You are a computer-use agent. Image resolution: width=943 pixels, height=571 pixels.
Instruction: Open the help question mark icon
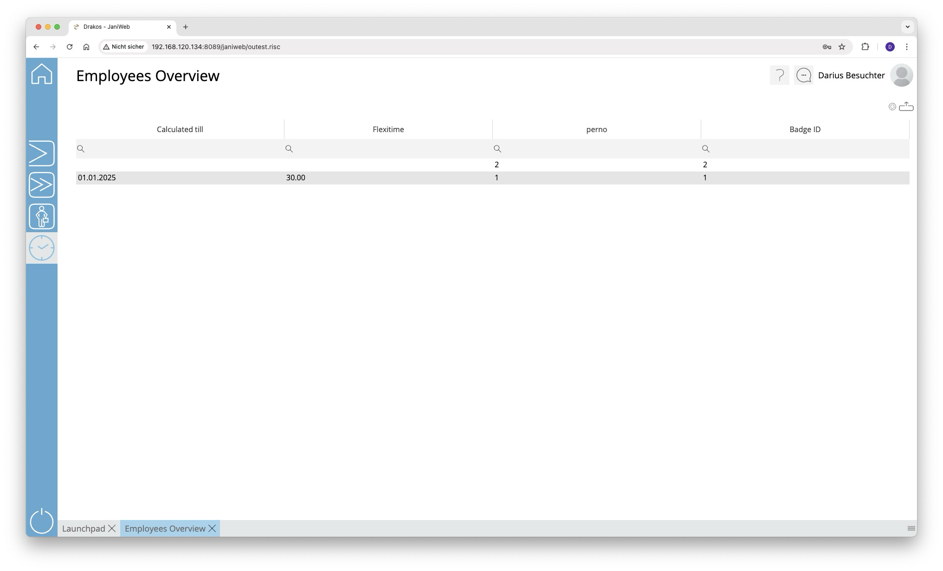pyautogui.click(x=780, y=75)
